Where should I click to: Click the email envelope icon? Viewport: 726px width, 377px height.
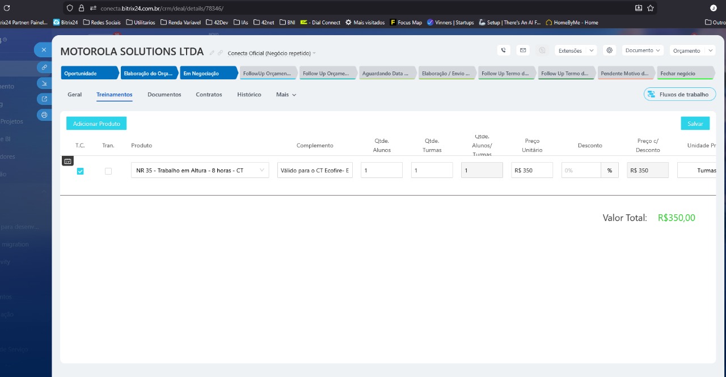[x=523, y=50]
